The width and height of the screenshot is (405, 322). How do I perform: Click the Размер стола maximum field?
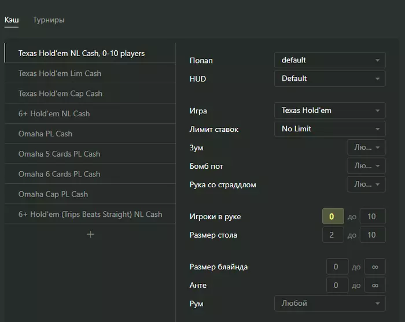click(x=373, y=235)
